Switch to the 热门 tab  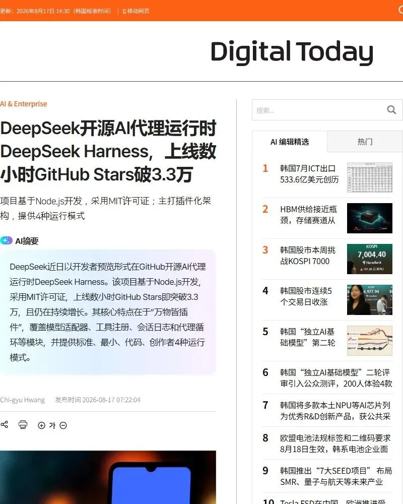pyautogui.click(x=365, y=142)
